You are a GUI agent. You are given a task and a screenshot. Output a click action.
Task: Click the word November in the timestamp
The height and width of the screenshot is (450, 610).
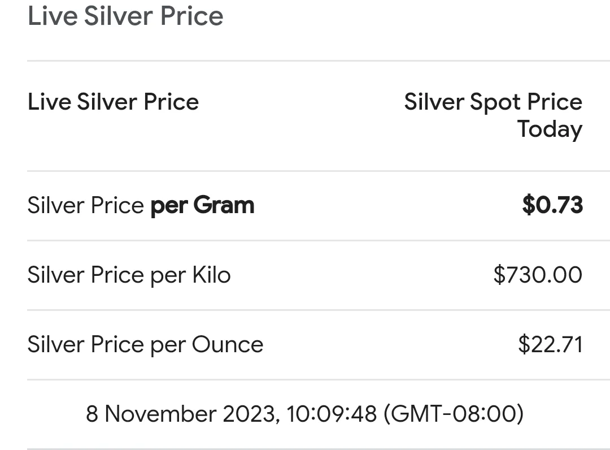[160, 414]
